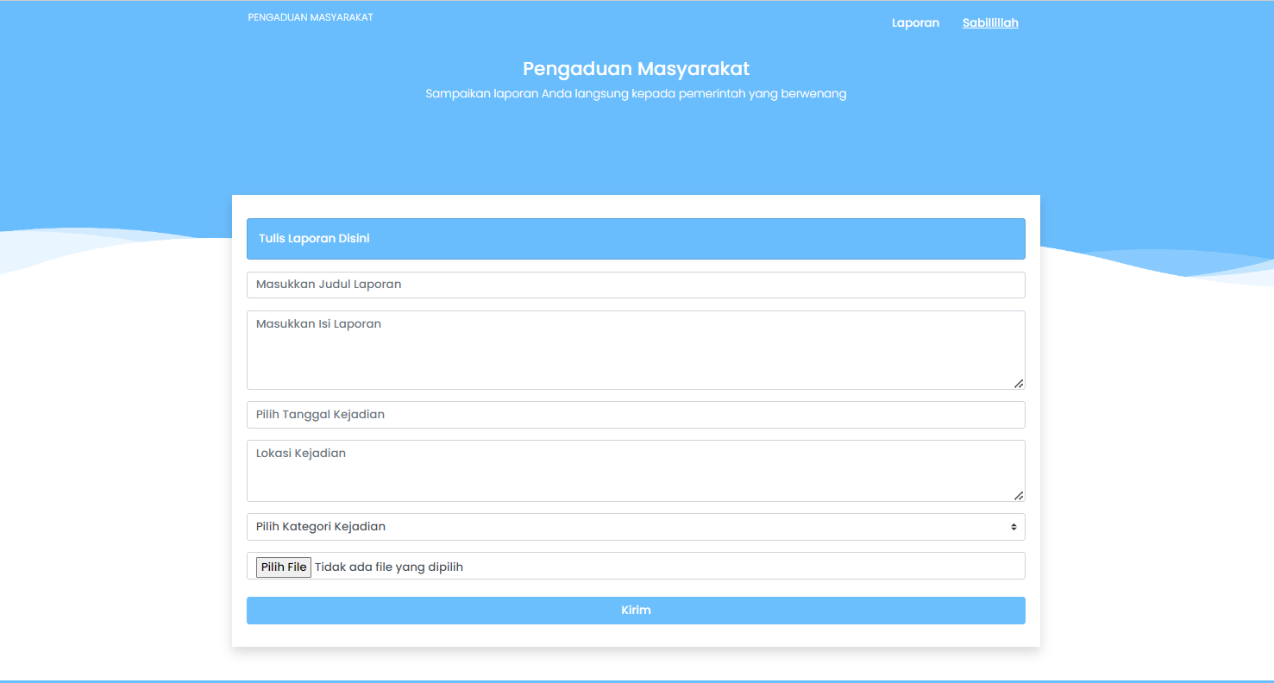Click the PENGADUAN MASYARAKAT brand link
Image resolution: width=1274 pixels, height=683 pixels.
pyautogui.click(x=310, y=17)
